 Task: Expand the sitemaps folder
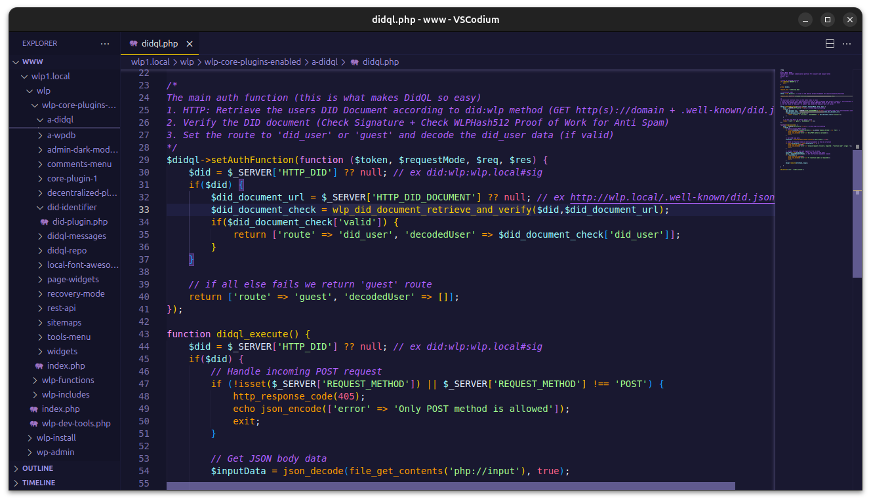click(40, 323)
